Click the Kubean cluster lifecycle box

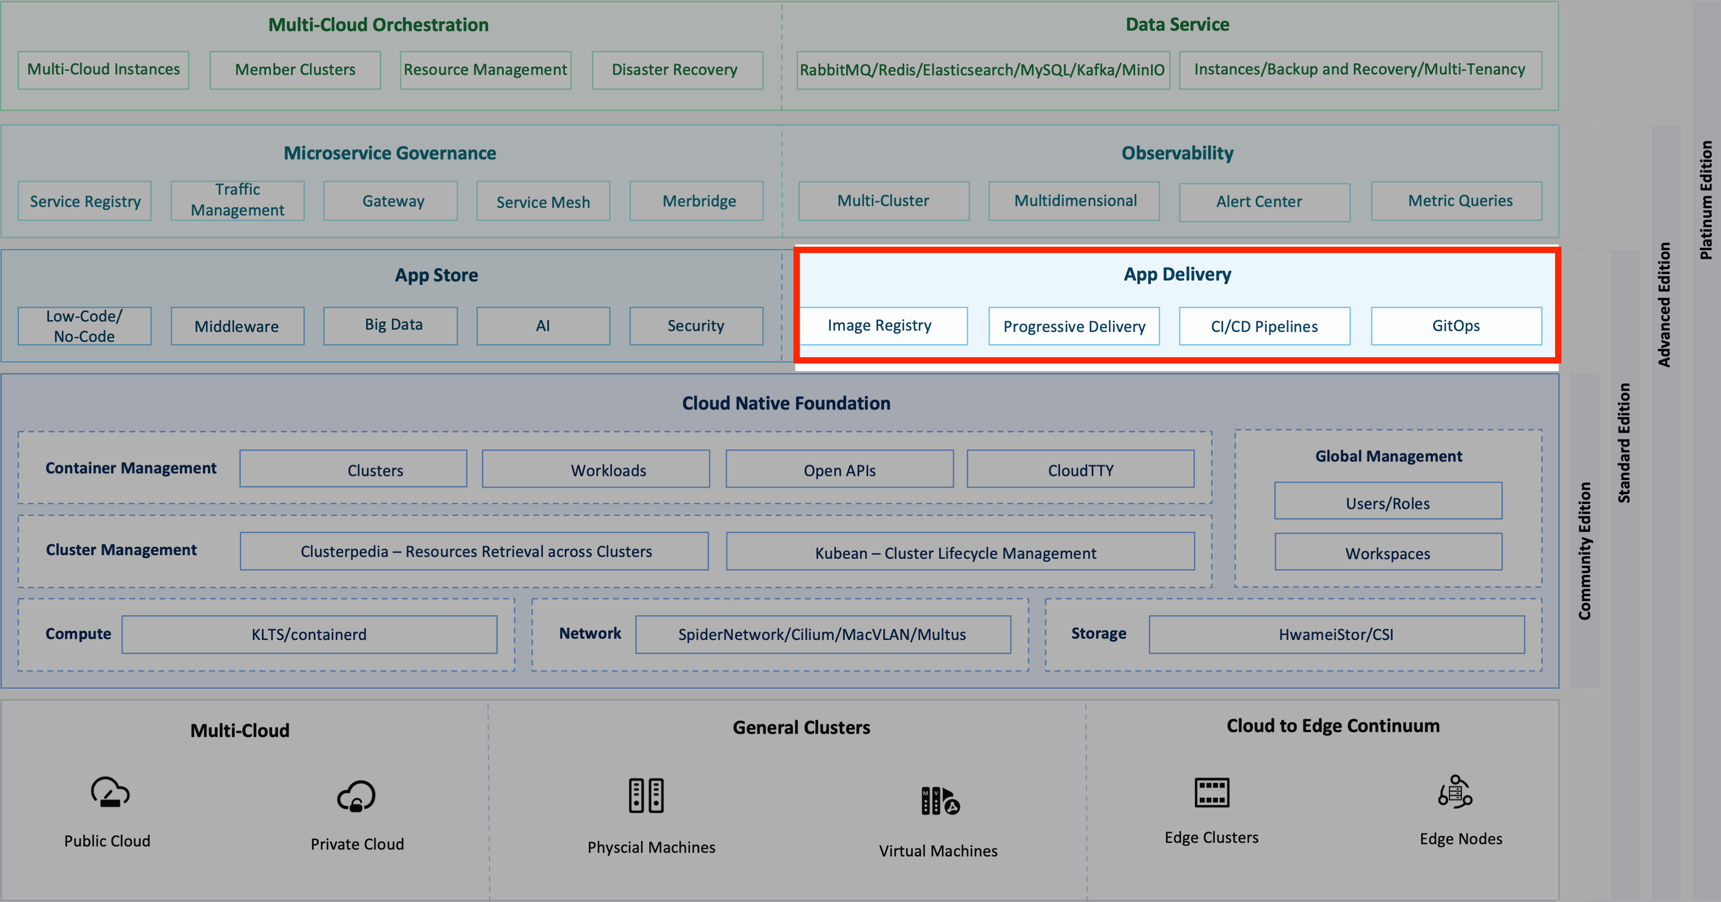coord(961,551)
